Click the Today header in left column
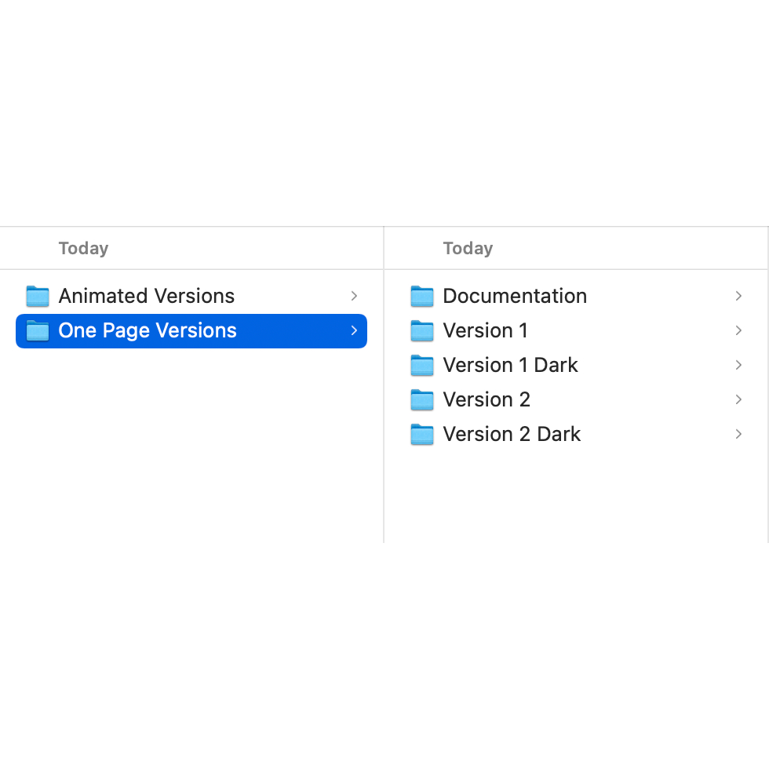Screen dimensions: 769x769 coord(83,248)
